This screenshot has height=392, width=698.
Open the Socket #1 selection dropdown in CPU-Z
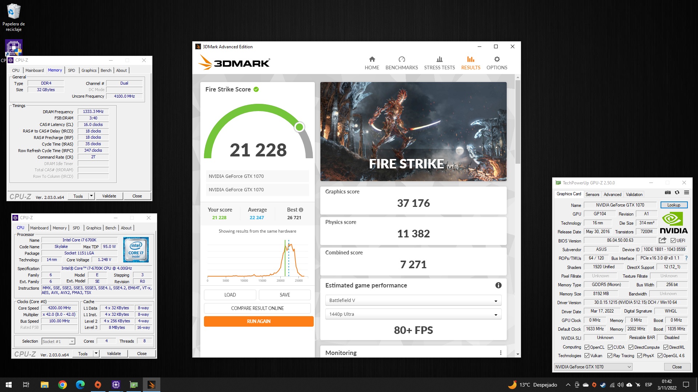tap(58, 342)
